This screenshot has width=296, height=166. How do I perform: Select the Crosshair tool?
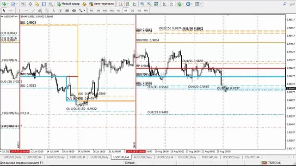11,11
